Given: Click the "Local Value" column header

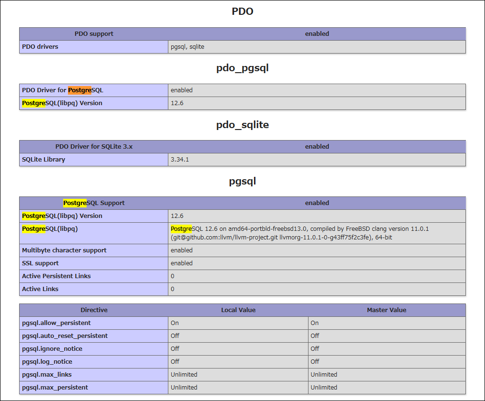Looking at the screenshot, I should tap(238, 310).
